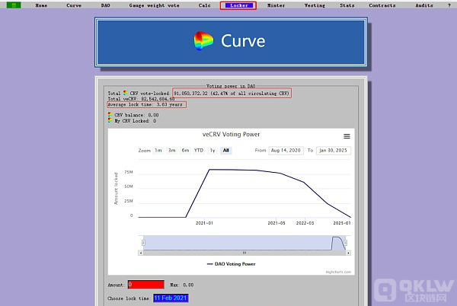Open the Vesting page
This screenshot has height=306, width=457.
tap(315, 5)
